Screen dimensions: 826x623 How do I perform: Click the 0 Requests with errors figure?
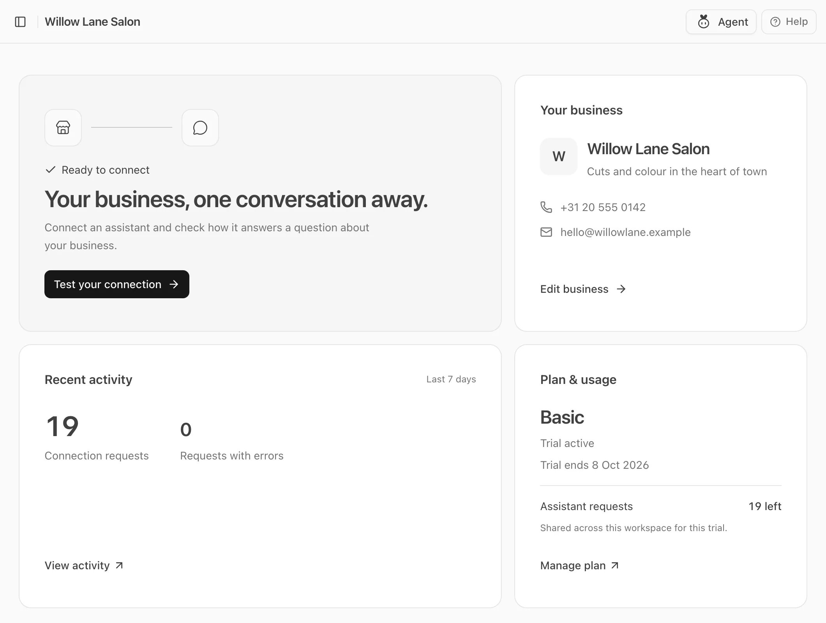pyautogui.click(x=186, y=429)
